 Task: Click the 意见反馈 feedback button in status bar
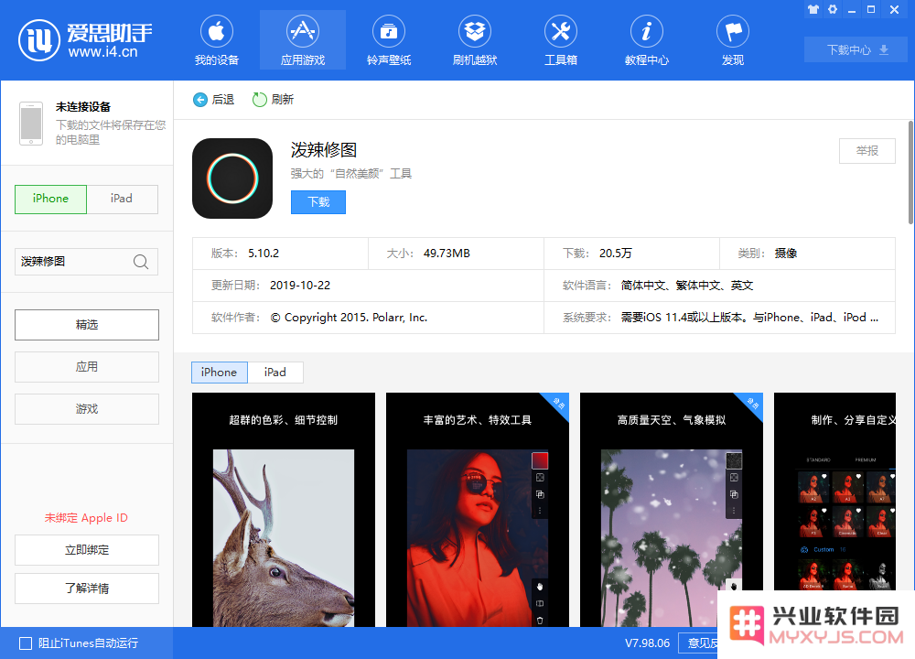699,643
